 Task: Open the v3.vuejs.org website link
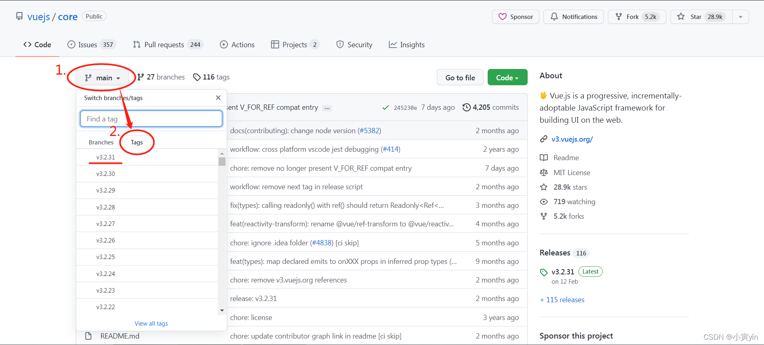[x=572, y=139]
